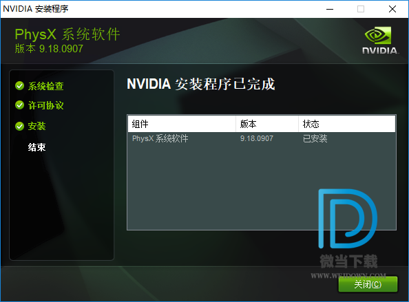Screen dimensions: 409x302
Task: Click the 已安装 status cell
Action: (315, 138)
